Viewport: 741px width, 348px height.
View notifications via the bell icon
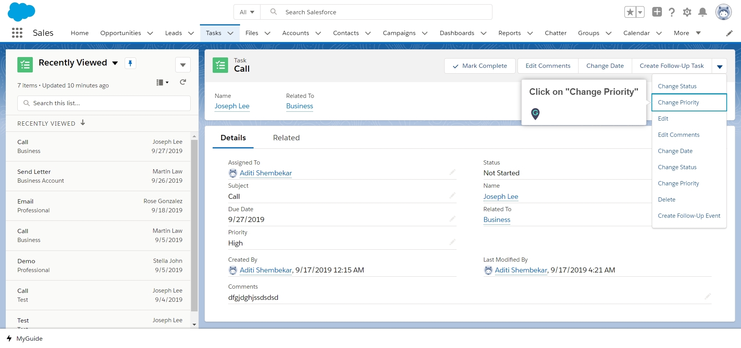pos(702,12)
